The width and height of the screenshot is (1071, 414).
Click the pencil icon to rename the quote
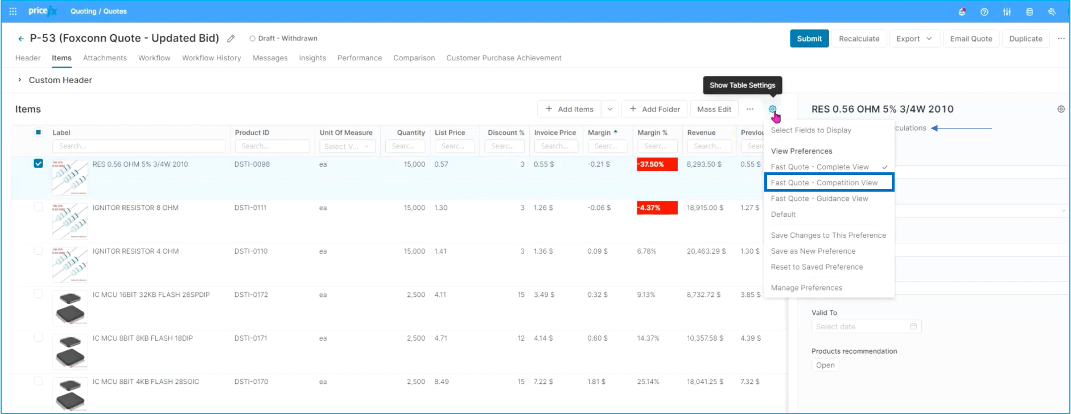[231, 39]
